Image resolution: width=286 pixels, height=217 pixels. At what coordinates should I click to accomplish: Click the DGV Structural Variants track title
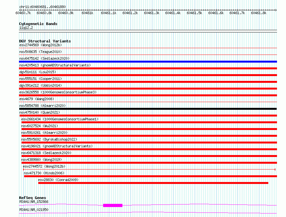(x=45, y=41)
